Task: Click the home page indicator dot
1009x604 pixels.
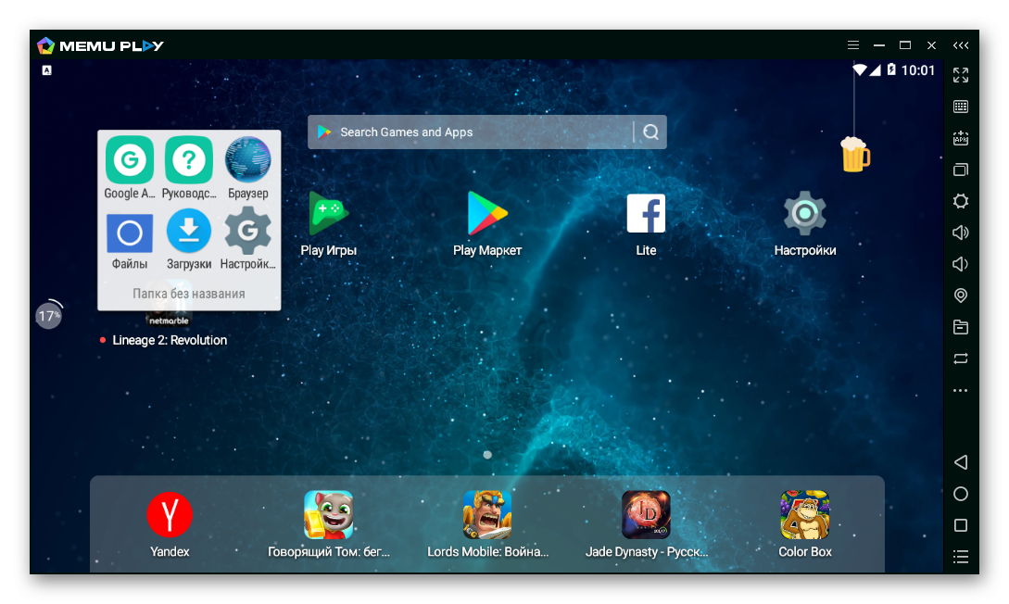Action: click(487, 455)
